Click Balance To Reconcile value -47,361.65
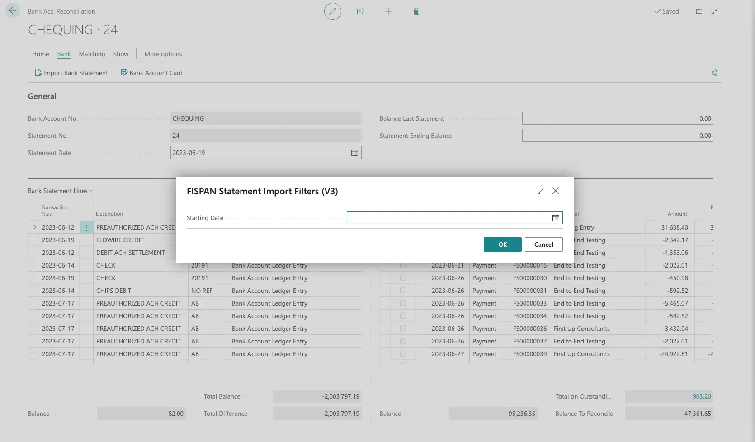 click(x=669, y=414)
